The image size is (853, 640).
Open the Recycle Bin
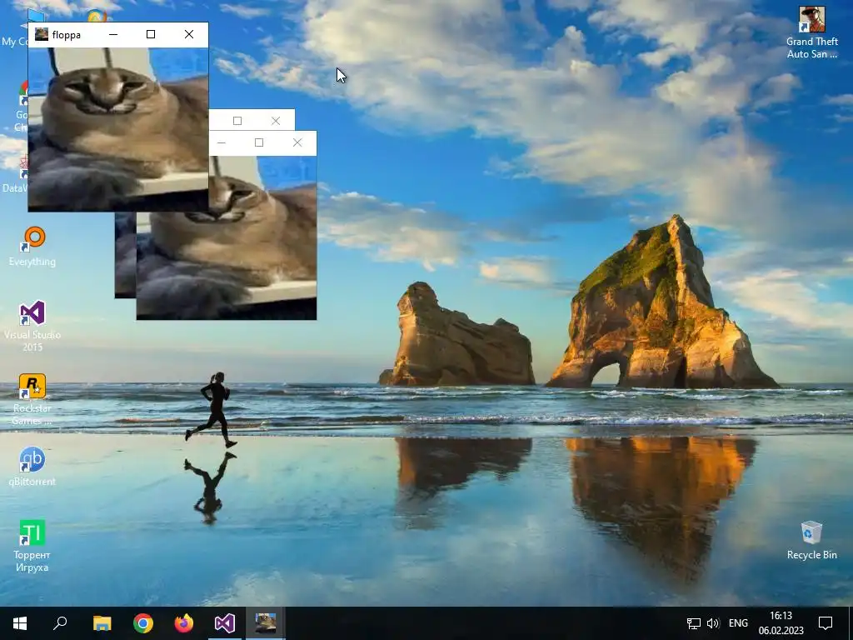point(811,540)
